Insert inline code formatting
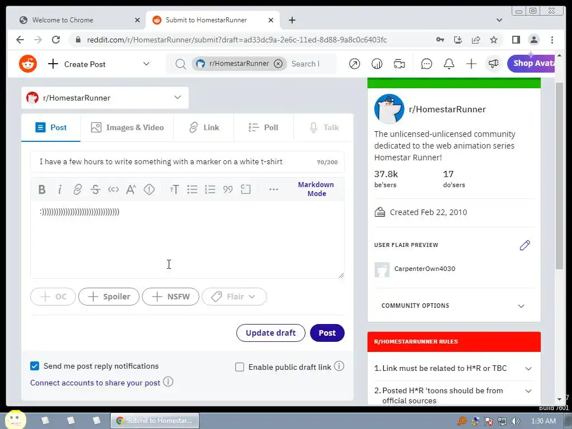This screenshot has width=572, height=429. 113,189
